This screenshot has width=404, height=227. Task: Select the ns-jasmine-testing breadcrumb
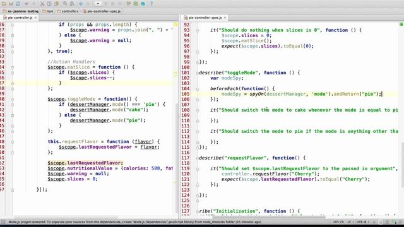pos(21,11)
